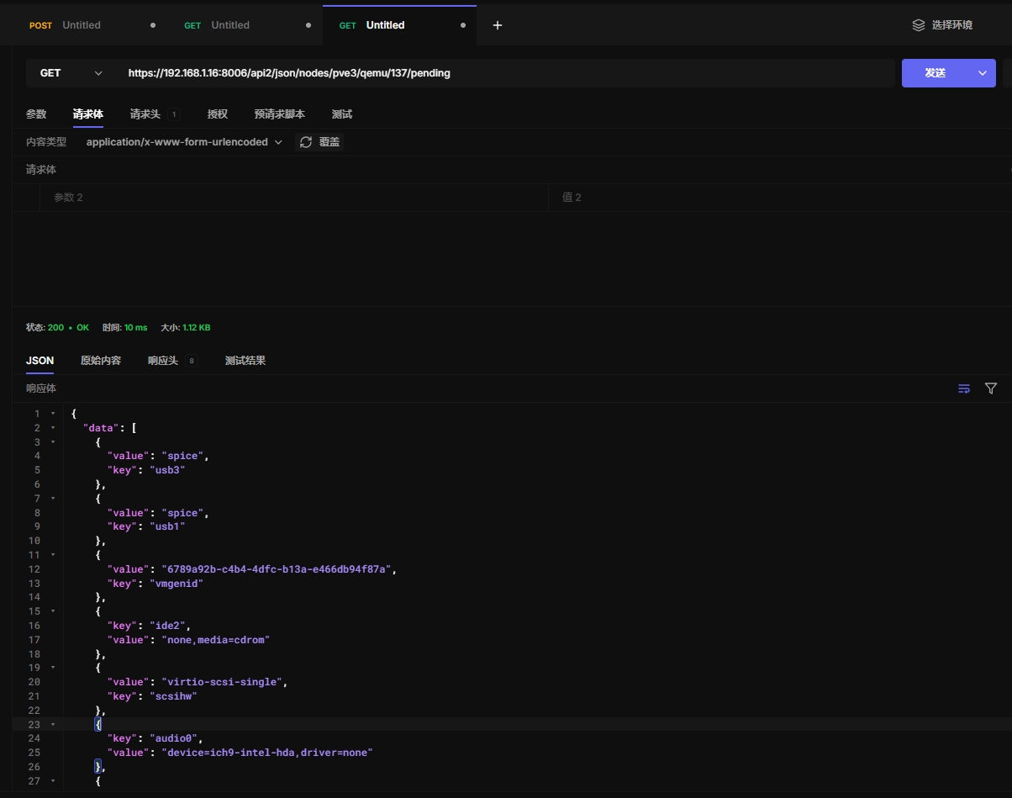Open the 测试结果 tab
Screen dimensions: 1012x798
245,361
